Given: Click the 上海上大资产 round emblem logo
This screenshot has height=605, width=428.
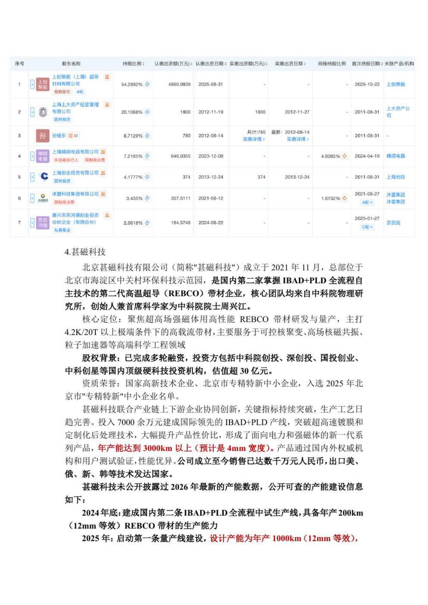Looking at the screenshot, I should pyautogui.click(x=43, y=112).
